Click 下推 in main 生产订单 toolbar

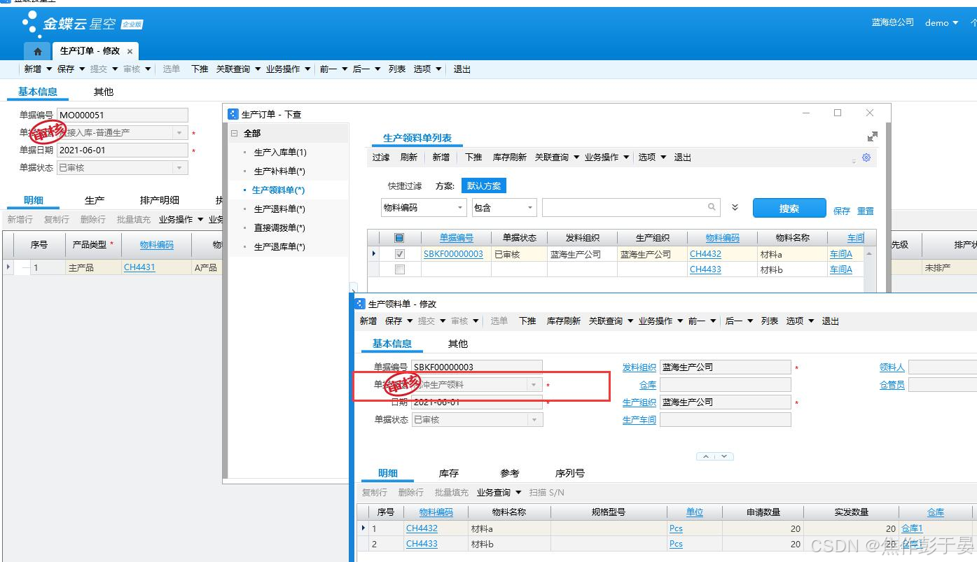click(x=200, y=69)
